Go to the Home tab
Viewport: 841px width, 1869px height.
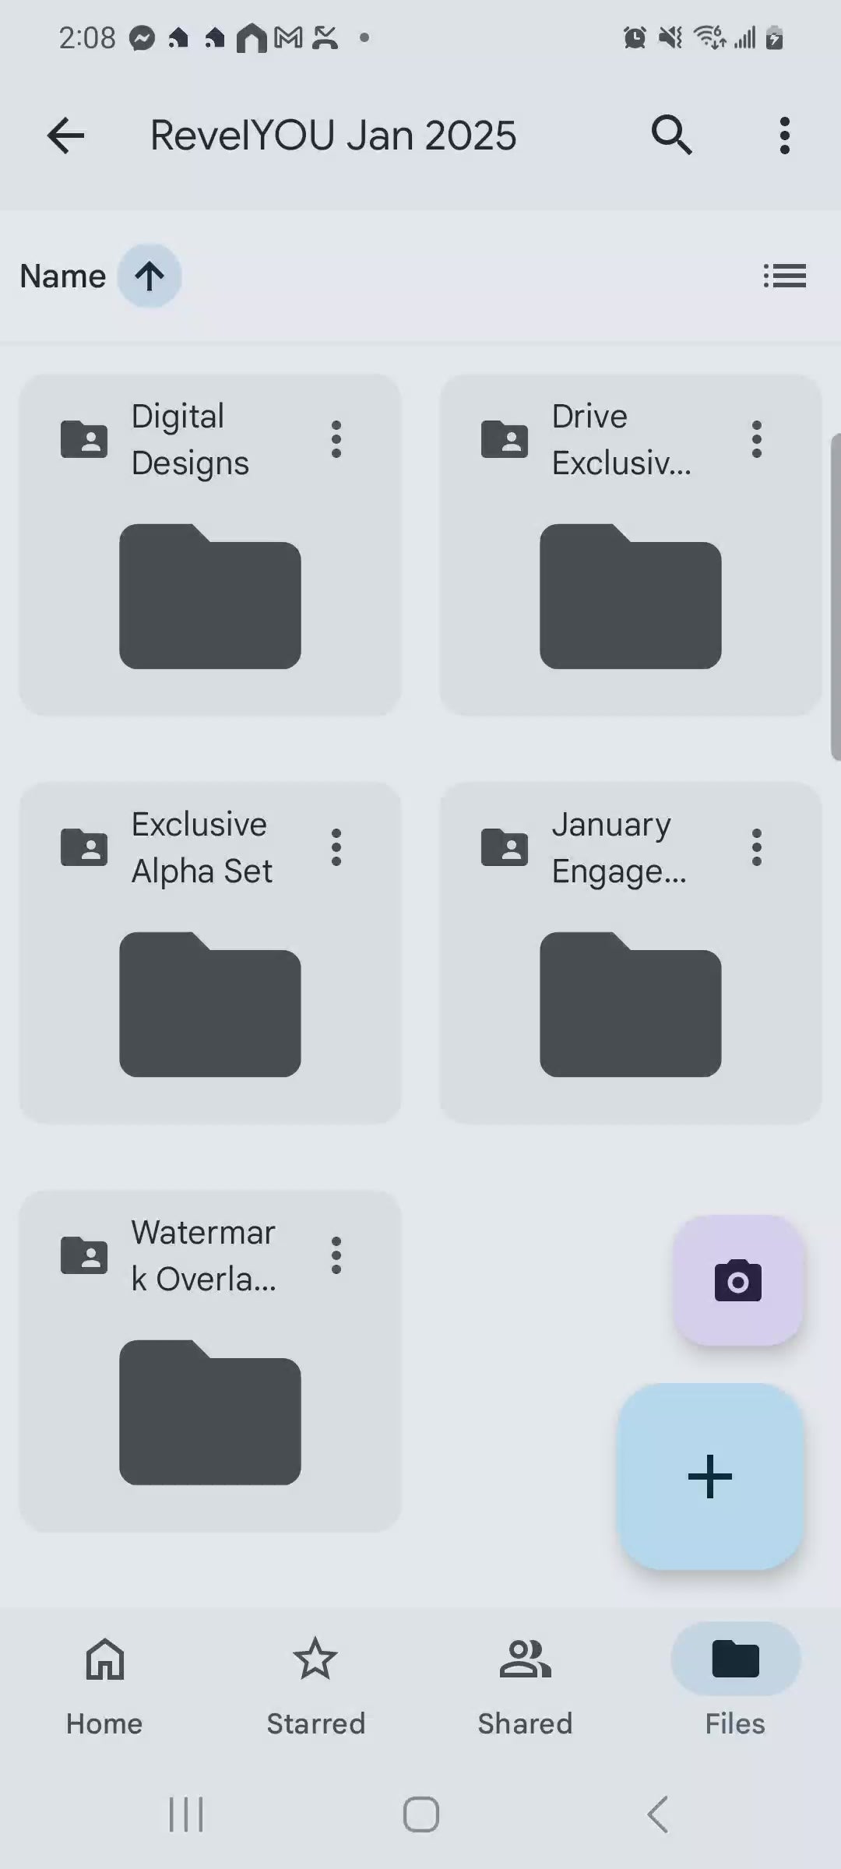click(x=104, y=1678)
